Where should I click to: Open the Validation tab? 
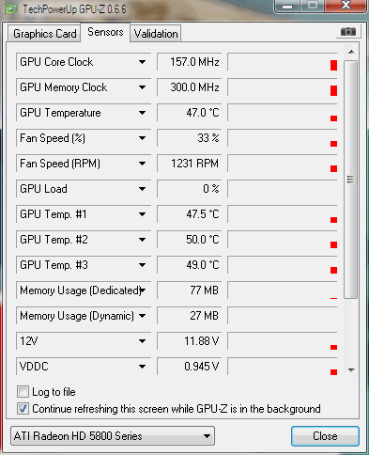coord(156,34)
